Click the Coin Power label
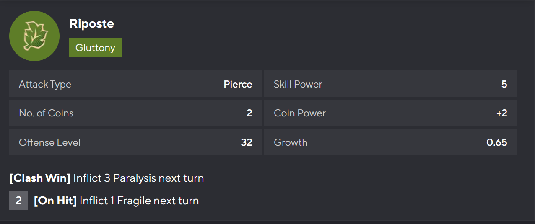Screen dimensions: 535x224 coord(299,113)
